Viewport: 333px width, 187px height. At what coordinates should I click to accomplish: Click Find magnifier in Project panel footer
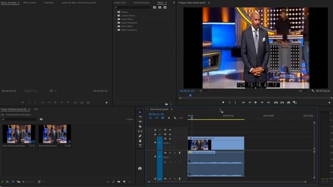[113, 182]
